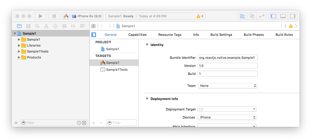This screenshot has height=140, width=313.
Task: Add a new file in navigator
Action: tap(16, 123)
